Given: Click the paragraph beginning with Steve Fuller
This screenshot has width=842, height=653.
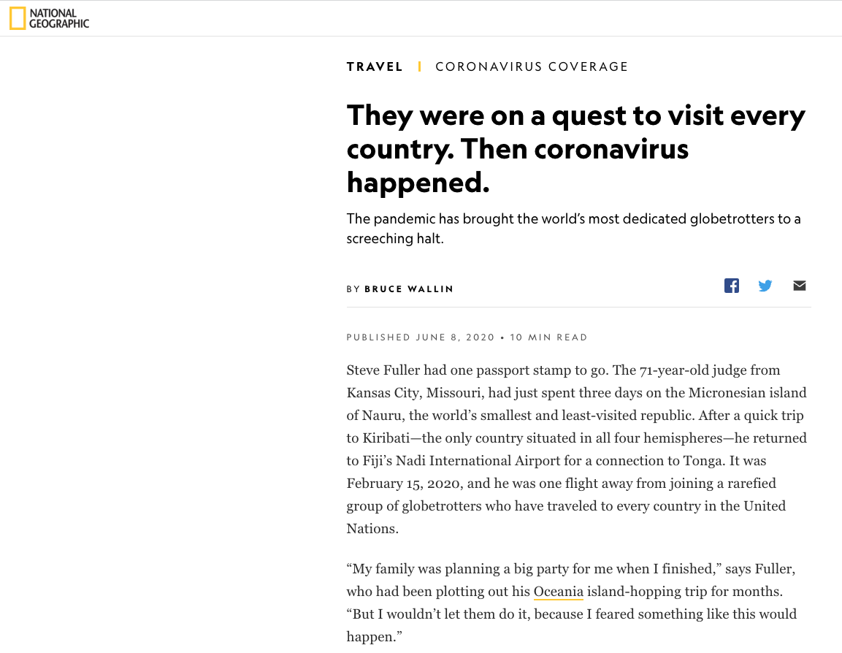Looking at the screenshot, I should [577, 449].
